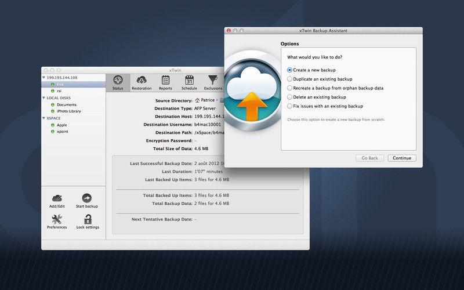Viewport: 464px width, 290px height.
Task: Select Apple under XSPACE
Action: [74, 125]
